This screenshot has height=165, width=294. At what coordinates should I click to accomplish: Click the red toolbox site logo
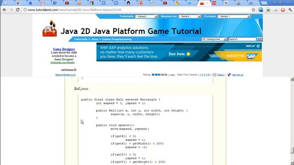tap(50, 28)
